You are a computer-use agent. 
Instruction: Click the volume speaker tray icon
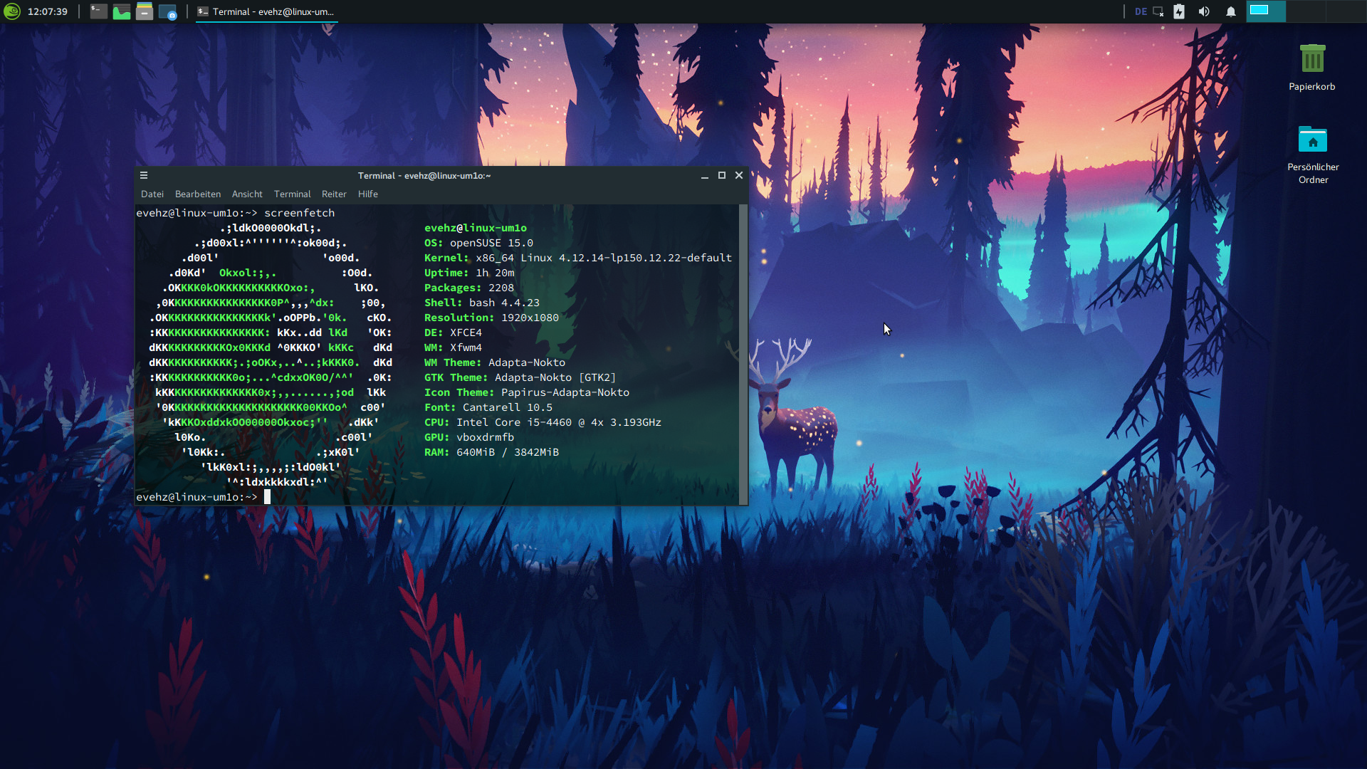[x=1204, y=11]
